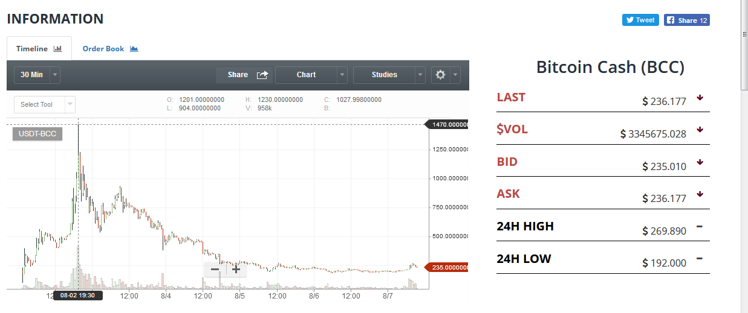Click the bar chart icon in Timeline tab
This screenshot has width=748, height=313.
tap(58, 49)
